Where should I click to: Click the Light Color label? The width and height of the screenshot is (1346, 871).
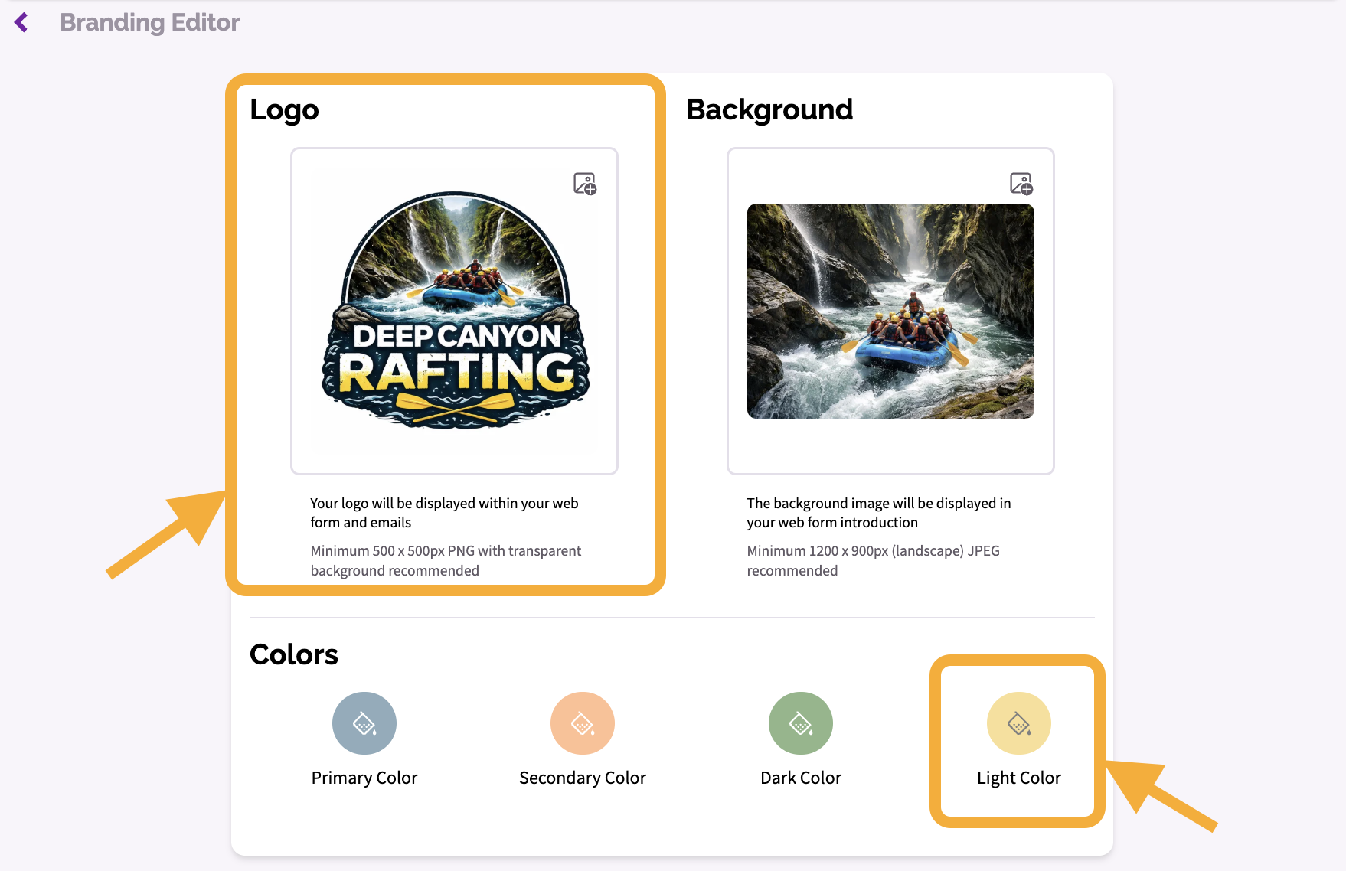(x=1019, y=778)
